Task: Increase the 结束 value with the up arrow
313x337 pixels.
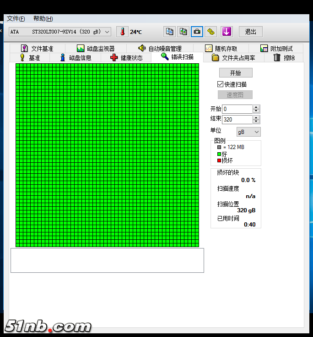Action: tap(256, 117)
